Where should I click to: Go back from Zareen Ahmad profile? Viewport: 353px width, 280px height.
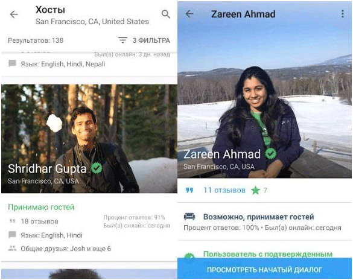pos(189,14)
